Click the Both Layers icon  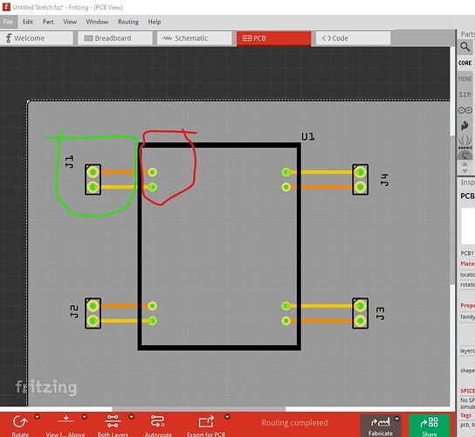point(113,421)
